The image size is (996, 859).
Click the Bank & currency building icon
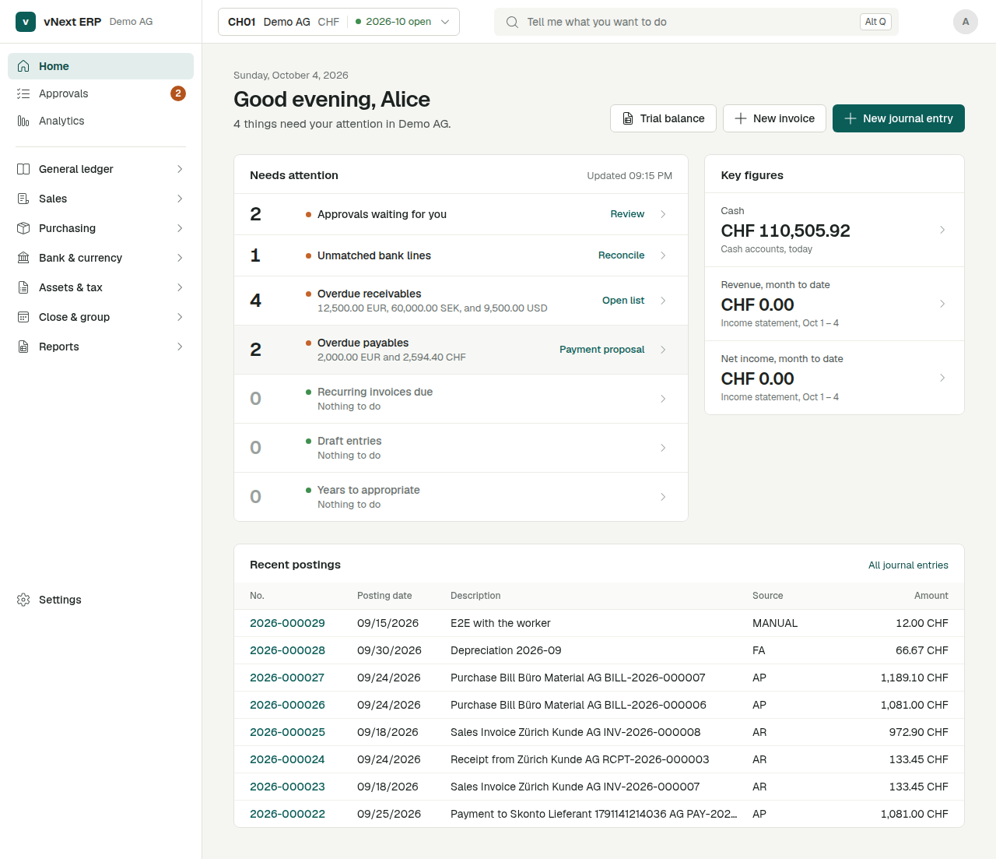coord(23,258)
